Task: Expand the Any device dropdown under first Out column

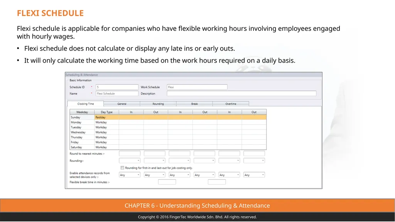Action: (154, 175)
